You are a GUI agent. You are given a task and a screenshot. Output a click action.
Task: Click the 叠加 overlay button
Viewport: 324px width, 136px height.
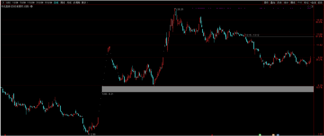pyautogui.click(x=273, y=3)
